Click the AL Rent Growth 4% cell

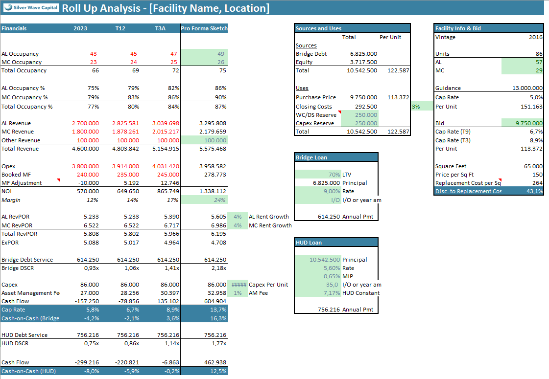coord(237,217)
